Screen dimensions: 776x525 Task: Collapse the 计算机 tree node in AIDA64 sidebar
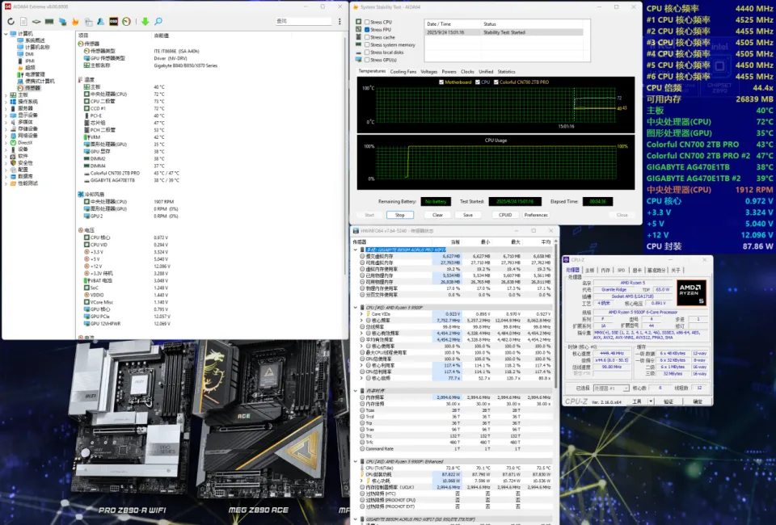coord(7,35)
